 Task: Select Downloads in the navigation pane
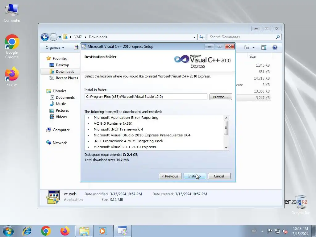pyautogui.click(x=65, y=72)
